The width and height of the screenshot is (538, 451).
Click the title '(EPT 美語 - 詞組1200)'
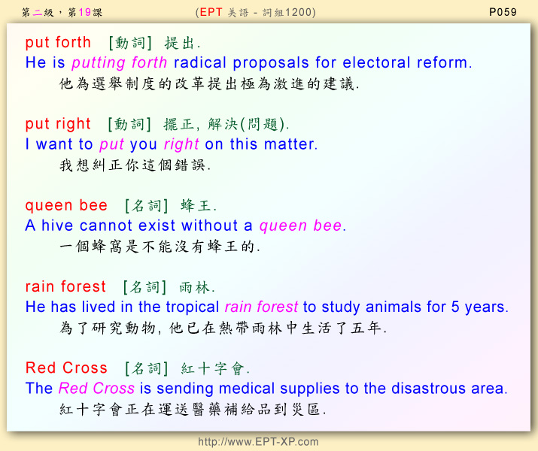coord(256,12)
